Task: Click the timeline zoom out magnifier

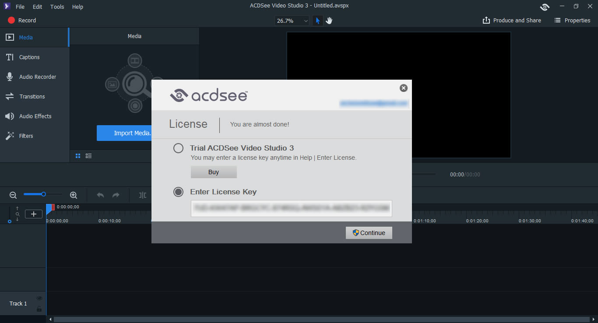Action: 13,195
